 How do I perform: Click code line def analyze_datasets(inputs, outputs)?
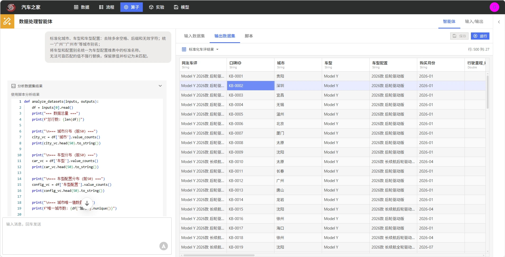point(61,102)
